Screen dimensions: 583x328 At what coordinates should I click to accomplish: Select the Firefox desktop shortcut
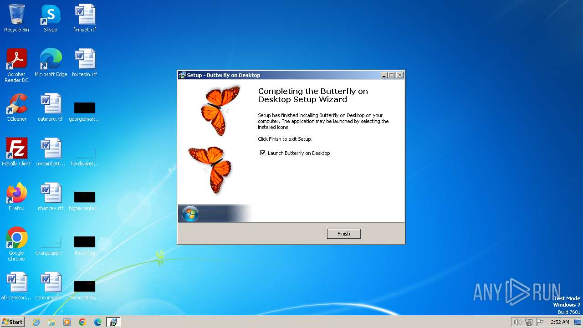[16, 197]
